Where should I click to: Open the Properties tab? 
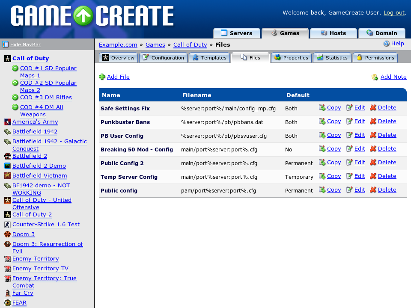(291, 58)
